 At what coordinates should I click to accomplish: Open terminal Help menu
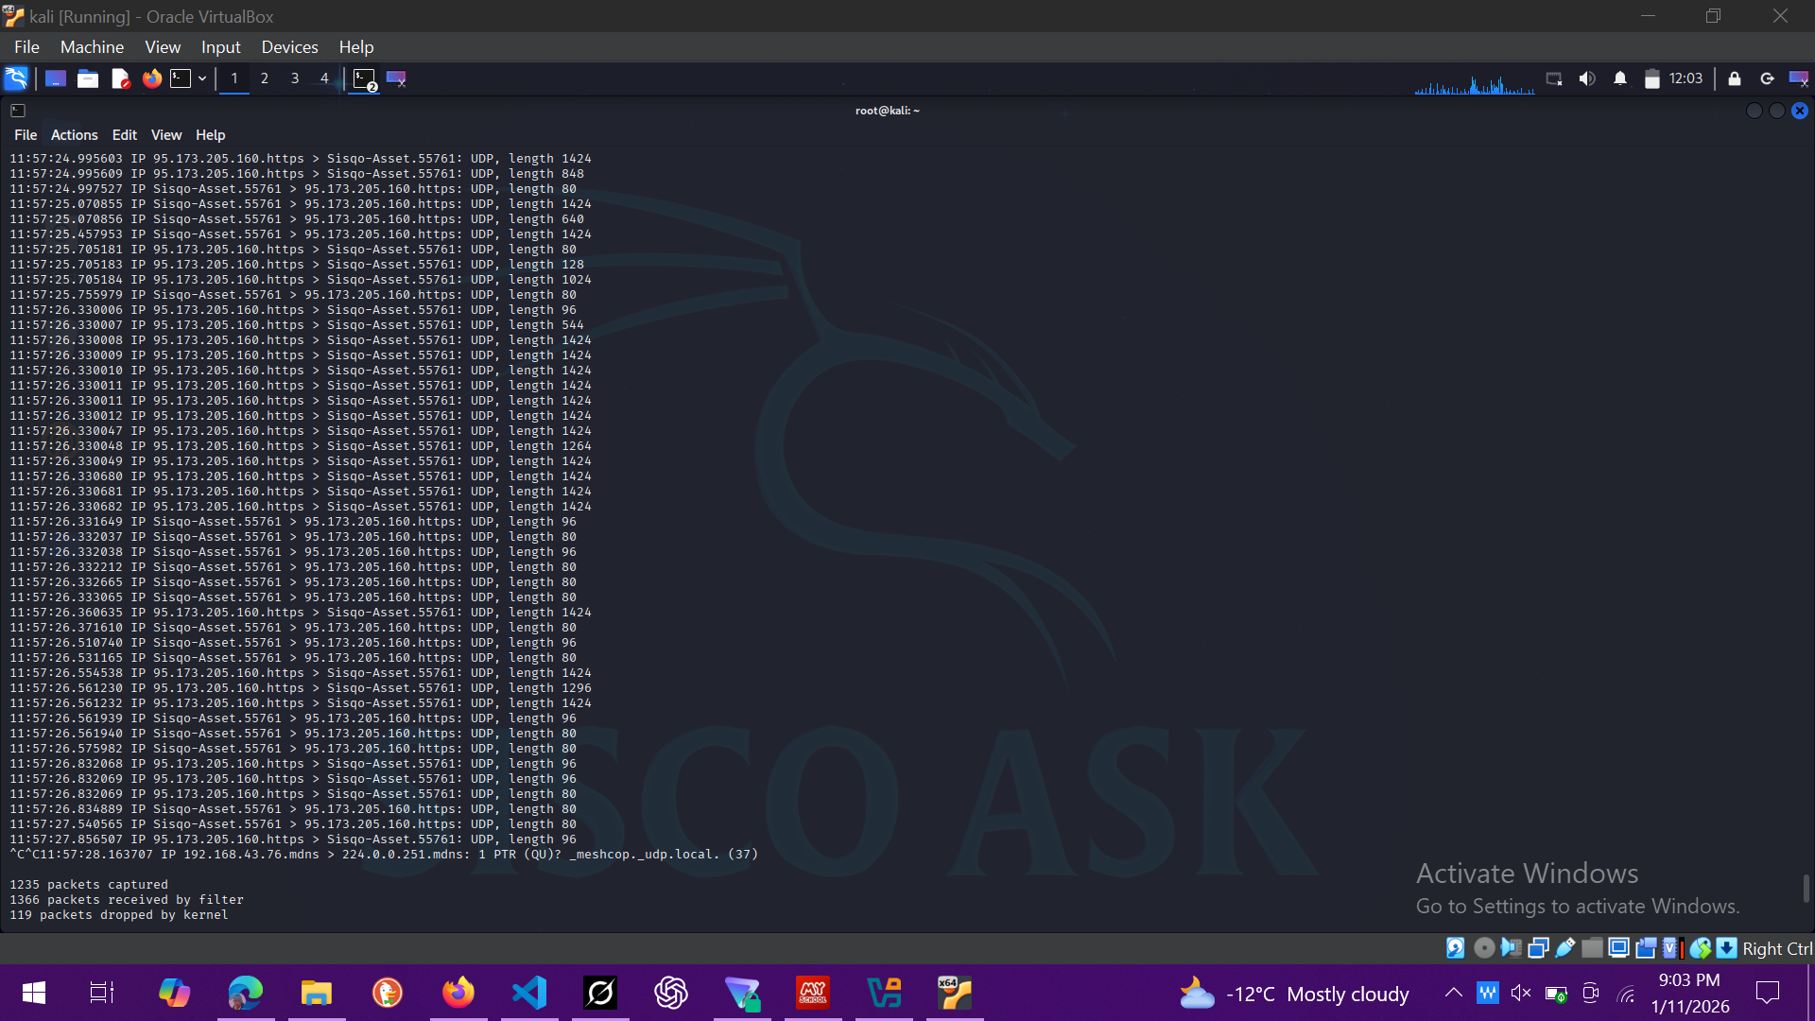pos(210,135)
